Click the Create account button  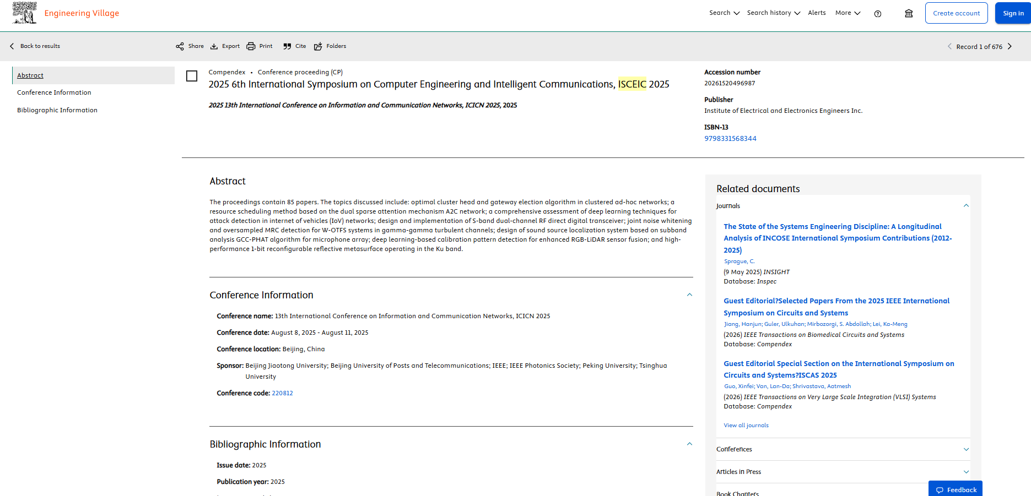(957, 13)
